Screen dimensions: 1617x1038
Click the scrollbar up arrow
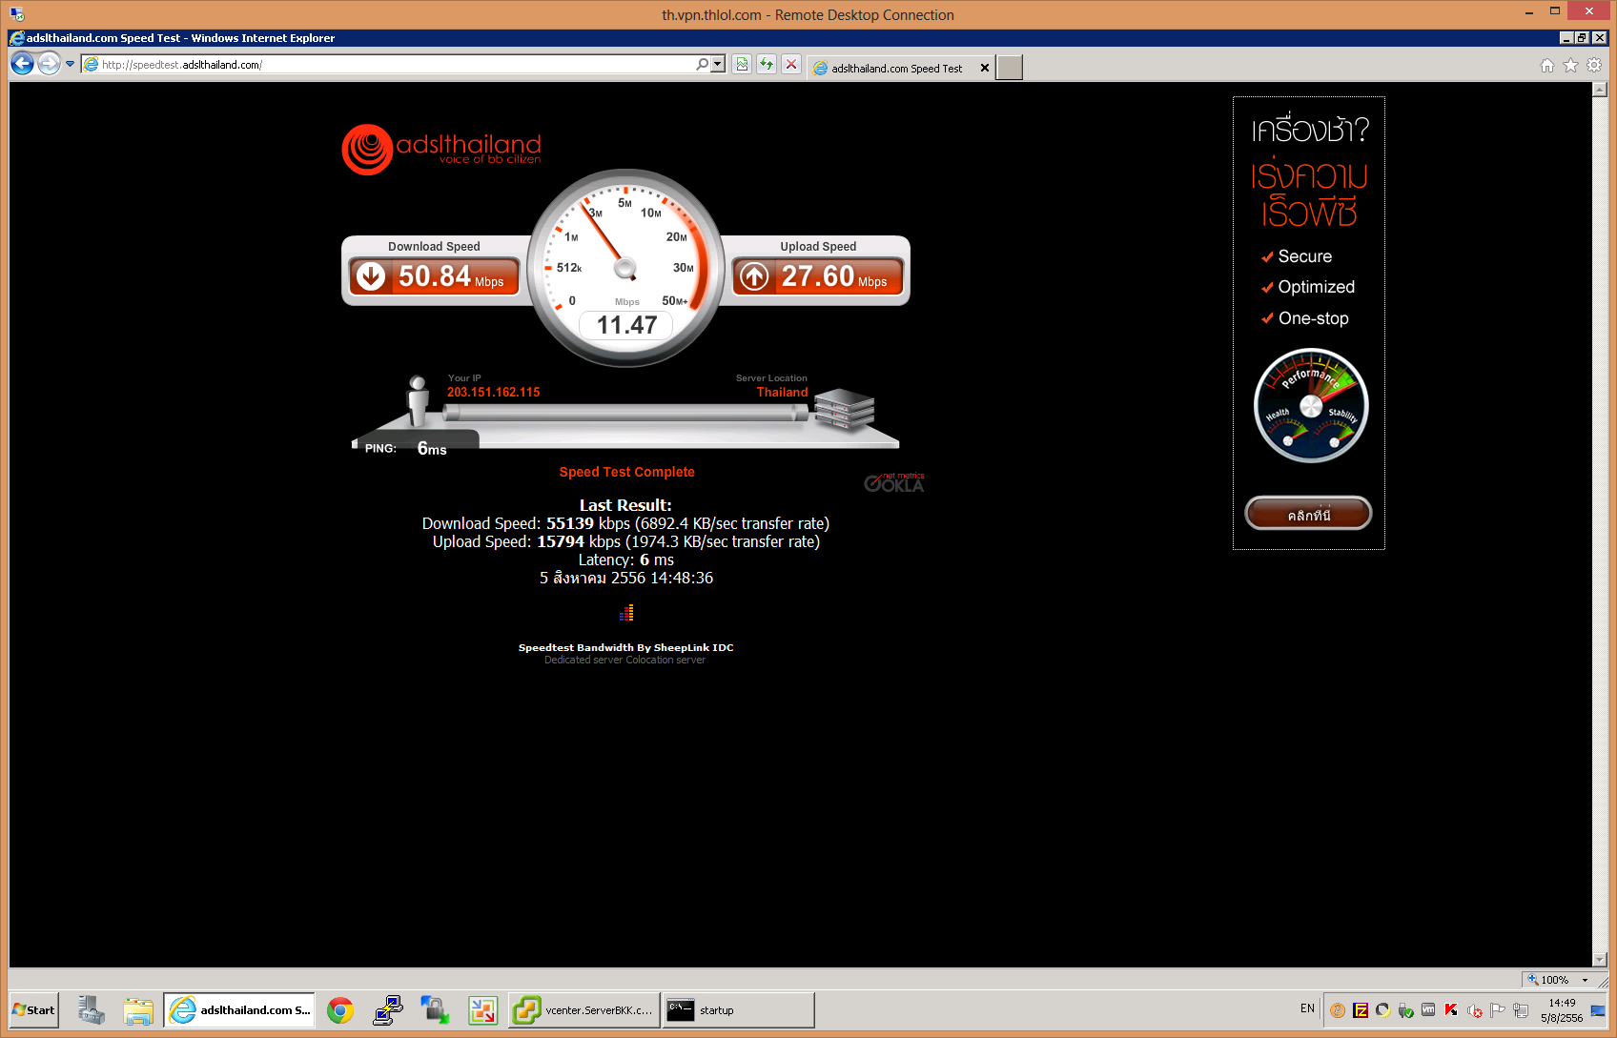click(1600, 90)
